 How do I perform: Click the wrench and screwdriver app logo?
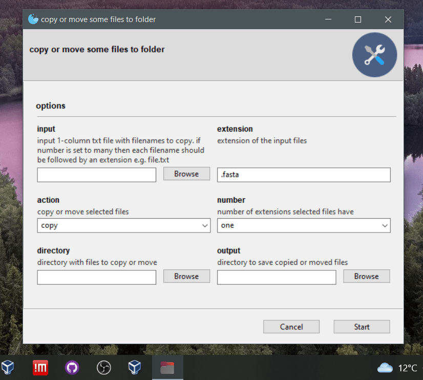[x=374, y=54]
